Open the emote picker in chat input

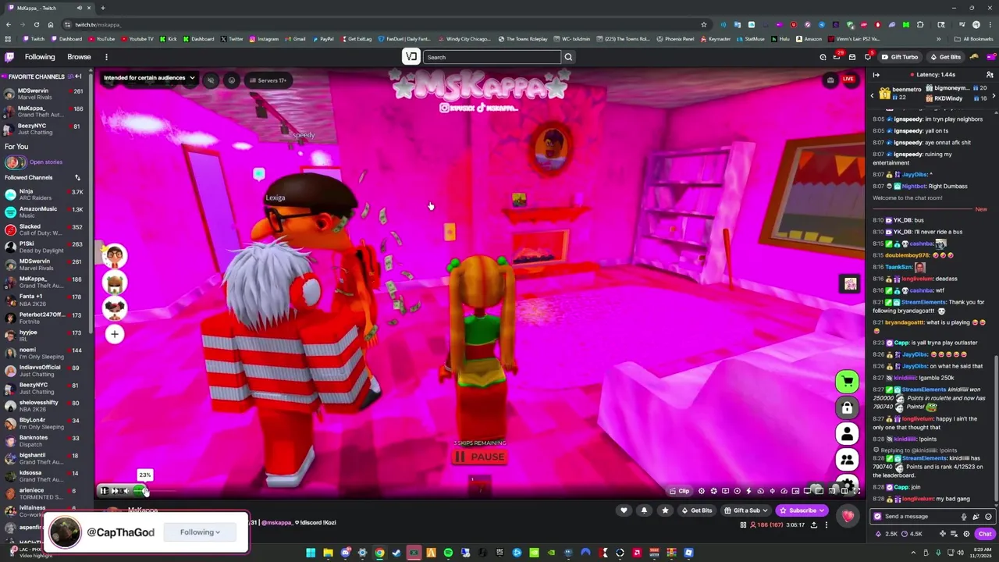coord(988,517)
